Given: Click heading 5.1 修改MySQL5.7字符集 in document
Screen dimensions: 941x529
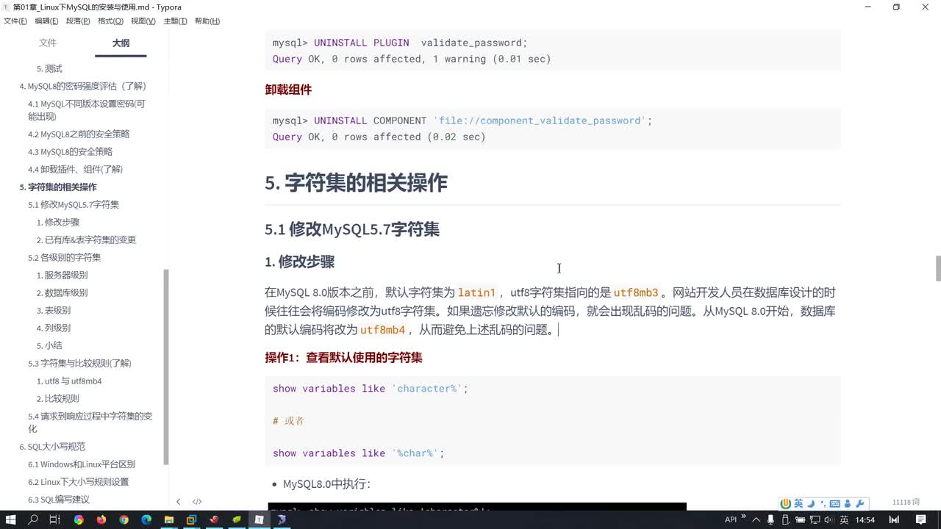Looking at the screenshot, I should point(352,229).
